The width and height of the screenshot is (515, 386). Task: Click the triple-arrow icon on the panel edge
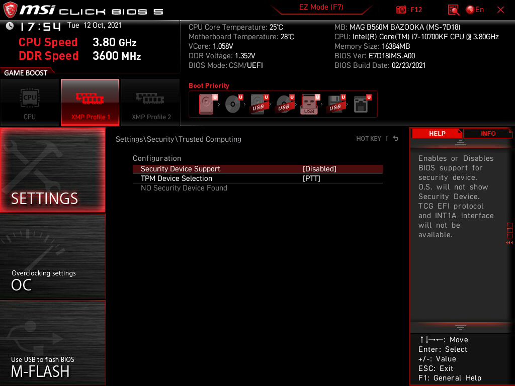pos(509,243)
